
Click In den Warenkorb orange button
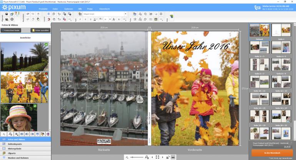tap(272, 153)
